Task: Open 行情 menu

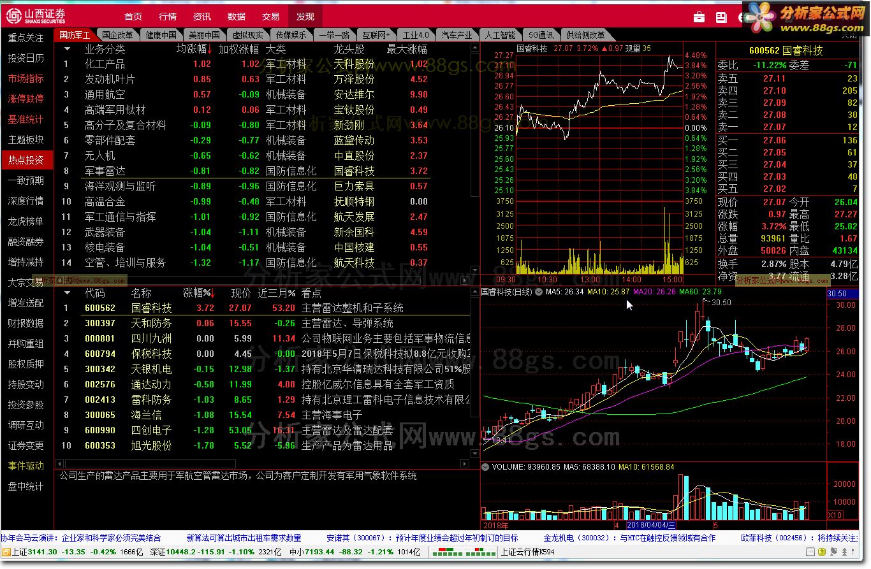Action: (168, 16)
